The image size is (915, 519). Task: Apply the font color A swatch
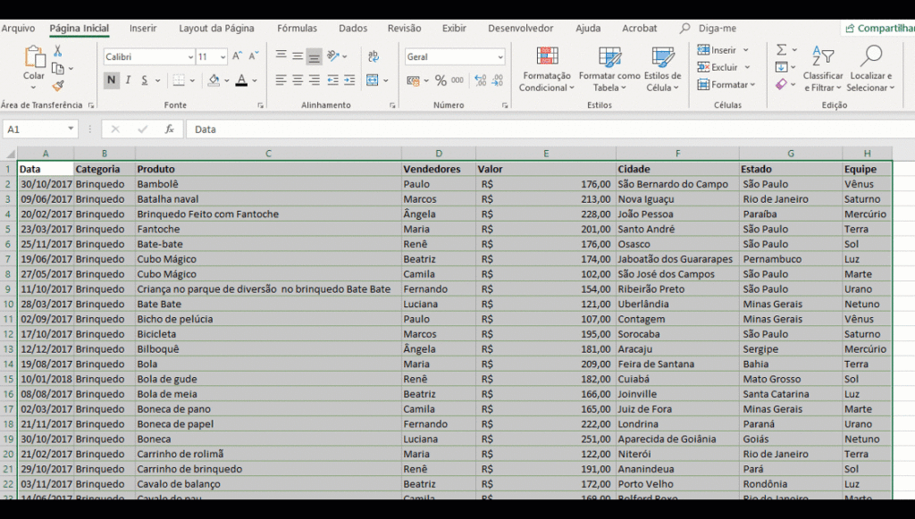(x=241, y=80)
